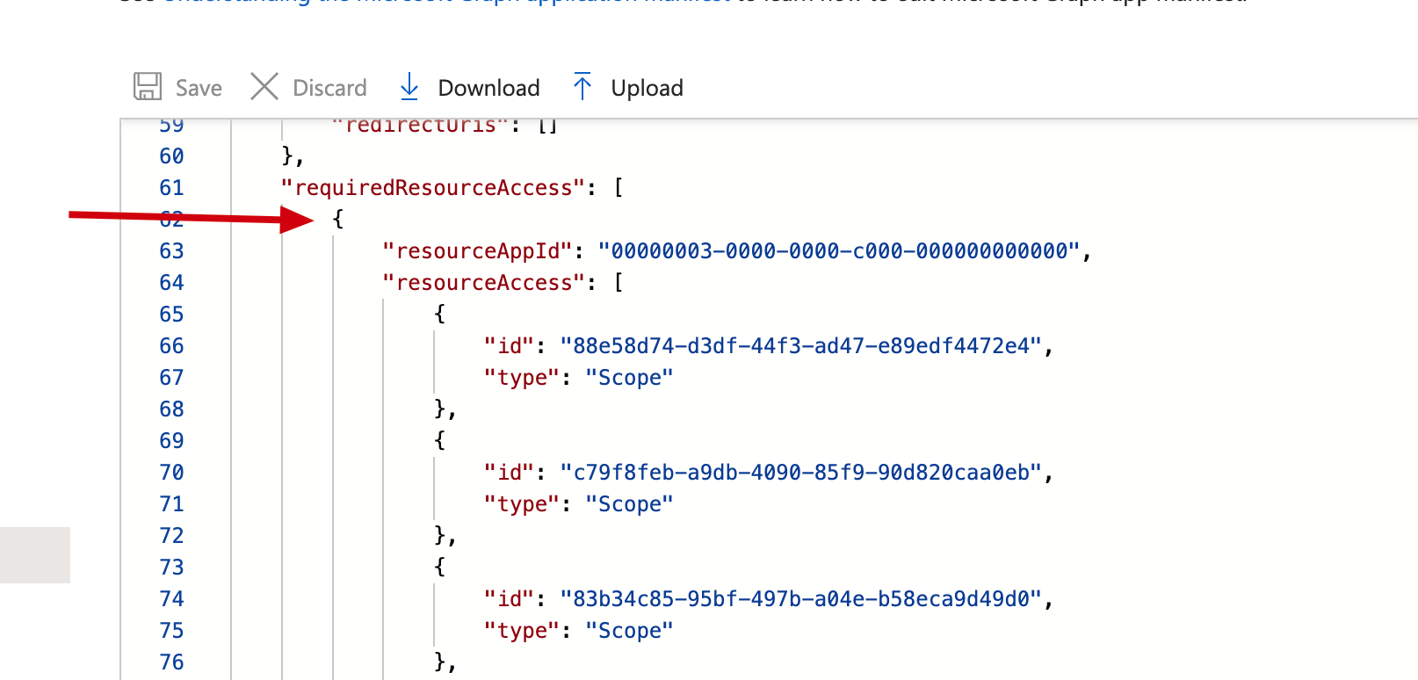This screenshot has height=680, width=1418.
Task: Click the id value starting with 83b34c85
Action: tap(800, 599)
